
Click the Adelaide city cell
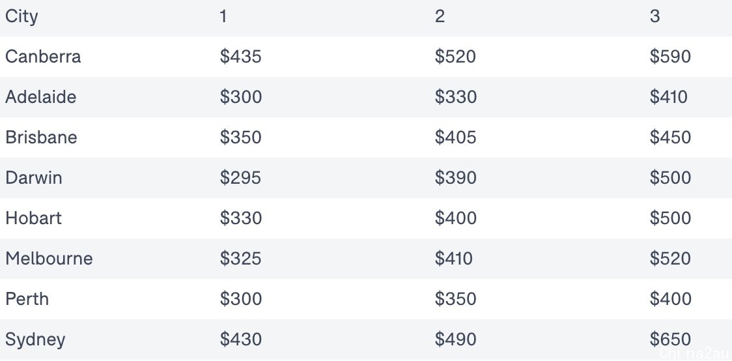(x=40, y=97)
